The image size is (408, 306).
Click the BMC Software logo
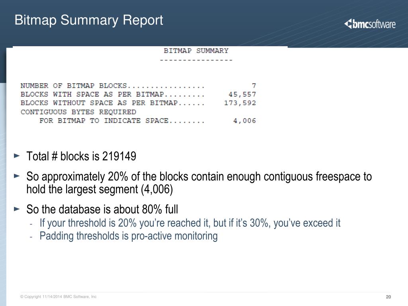click(x=370, y=24)
